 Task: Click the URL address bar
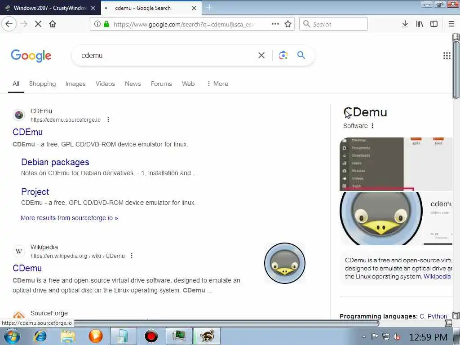pyautogui.click(x=185, y=24)
